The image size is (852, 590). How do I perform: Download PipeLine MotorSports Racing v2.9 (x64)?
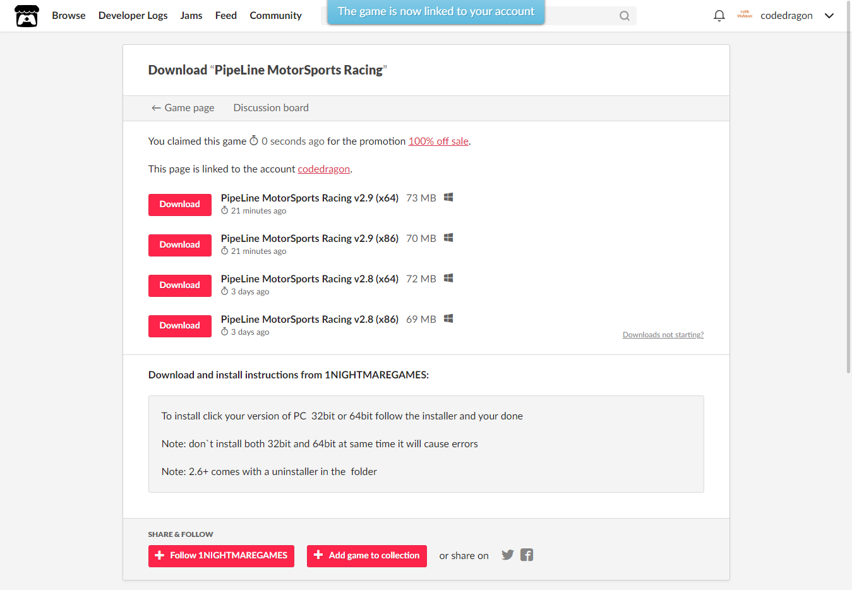(x=180, y=205)
